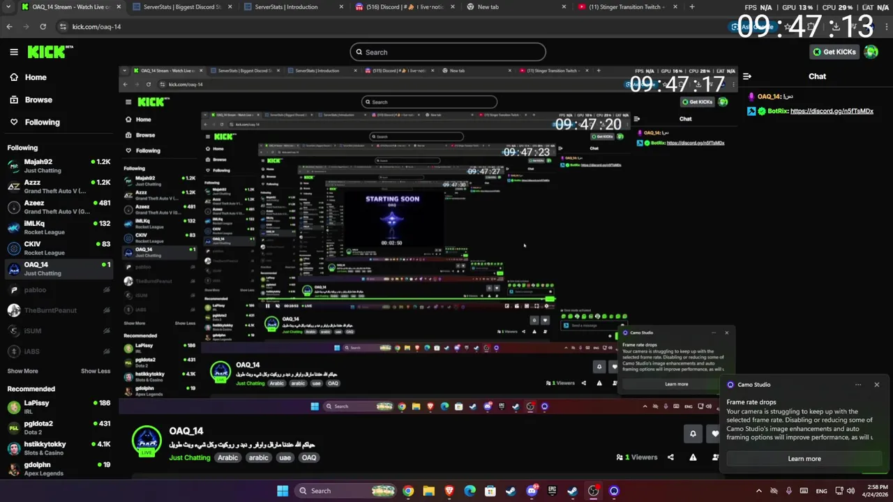
Task: Open Google Chrome from the taskbar
Action: tap(408, 491)
